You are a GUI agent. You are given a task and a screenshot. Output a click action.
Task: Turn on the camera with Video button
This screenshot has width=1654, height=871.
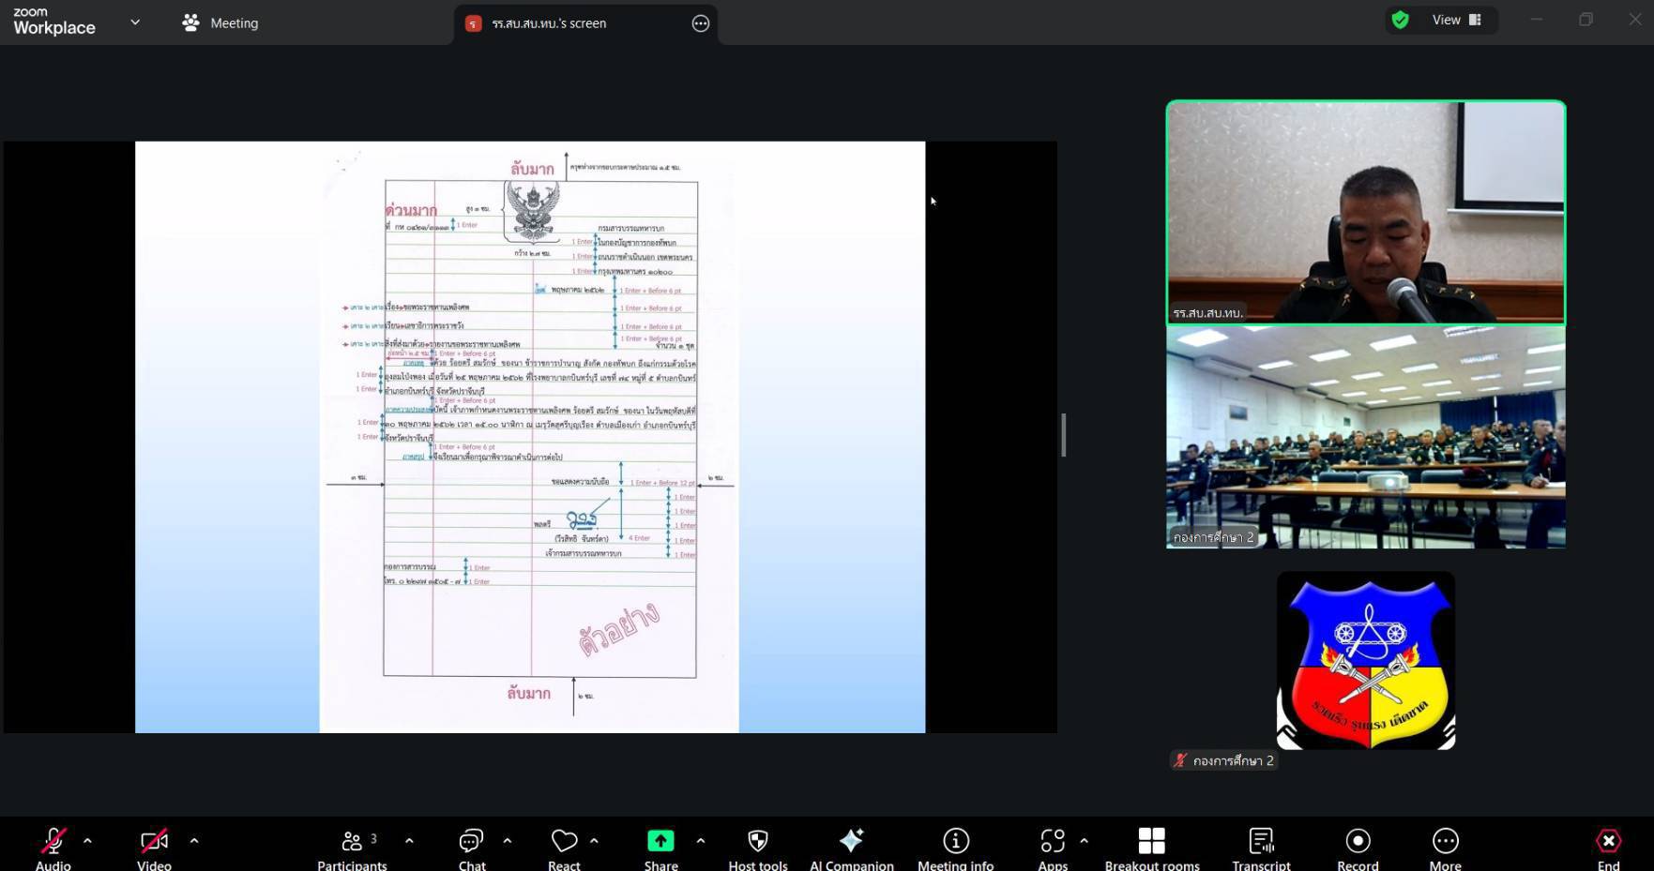point(154,842)
